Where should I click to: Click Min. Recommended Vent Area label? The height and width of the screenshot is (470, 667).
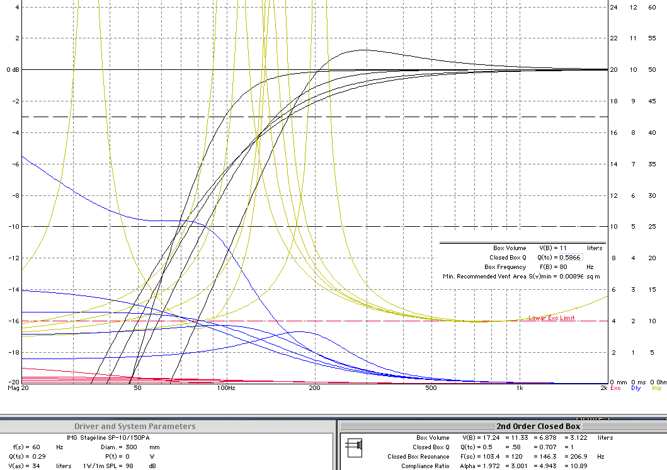coord(484,277)
